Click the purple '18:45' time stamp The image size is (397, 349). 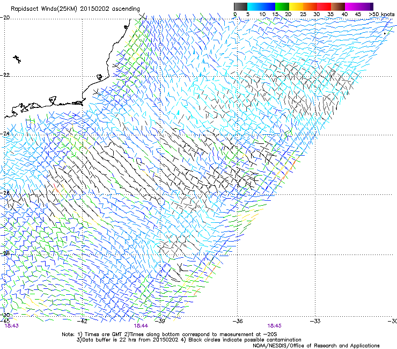tap(275, 326)
